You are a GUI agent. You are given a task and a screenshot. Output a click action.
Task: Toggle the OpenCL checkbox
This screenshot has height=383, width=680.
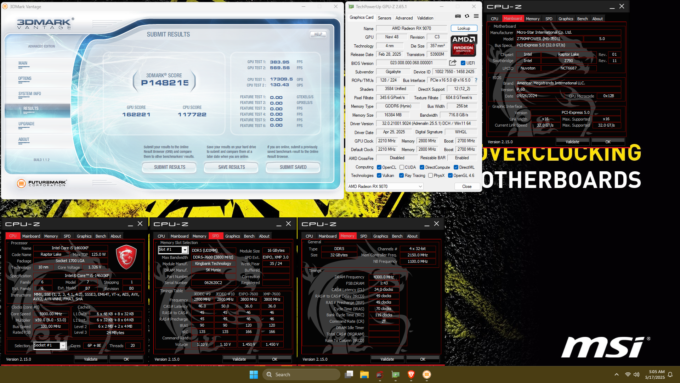click(379, 167)
